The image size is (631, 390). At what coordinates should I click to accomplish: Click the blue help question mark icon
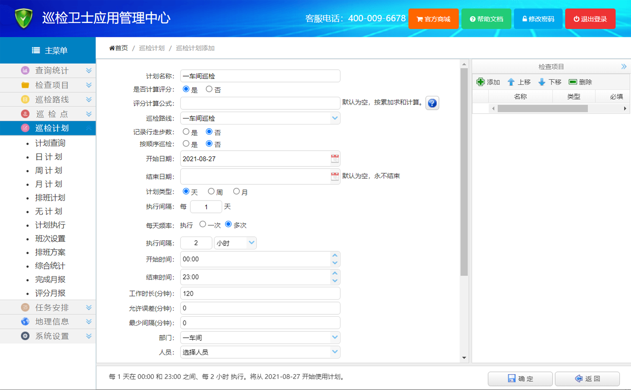click(432, 103)
